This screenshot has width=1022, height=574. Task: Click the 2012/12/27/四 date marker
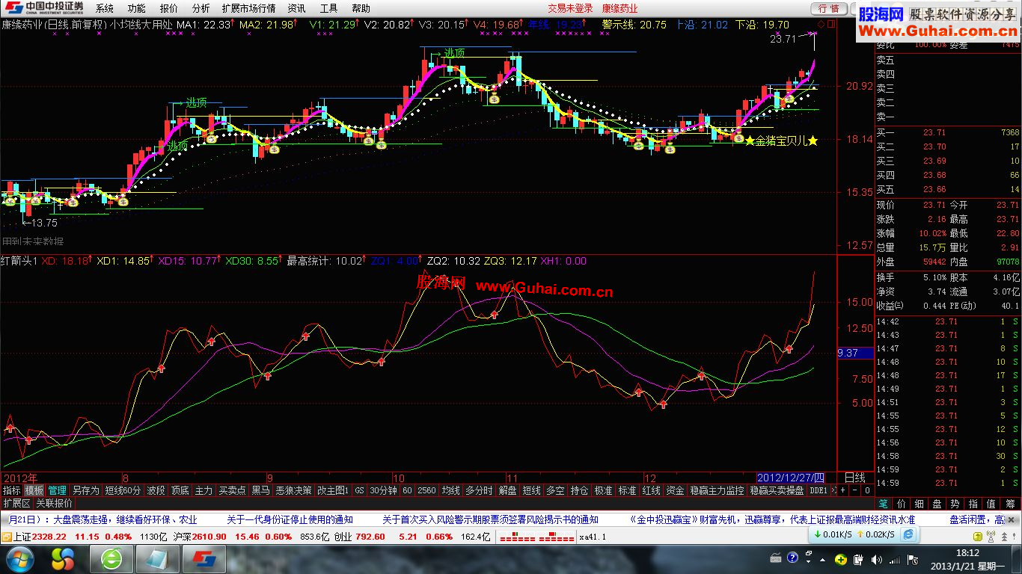click(791, 478)
